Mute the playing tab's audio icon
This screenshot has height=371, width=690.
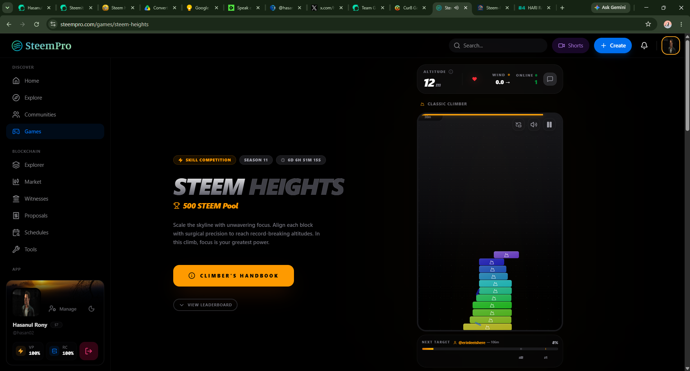(x=456, y=8)
